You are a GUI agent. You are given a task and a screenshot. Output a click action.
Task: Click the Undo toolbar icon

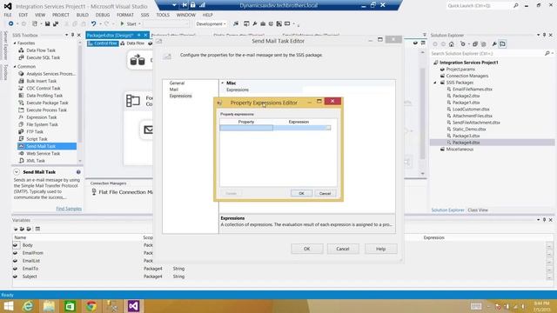coord(93,23)
